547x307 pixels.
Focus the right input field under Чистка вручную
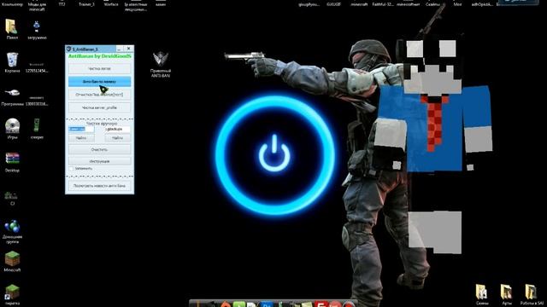coord(118,129)
